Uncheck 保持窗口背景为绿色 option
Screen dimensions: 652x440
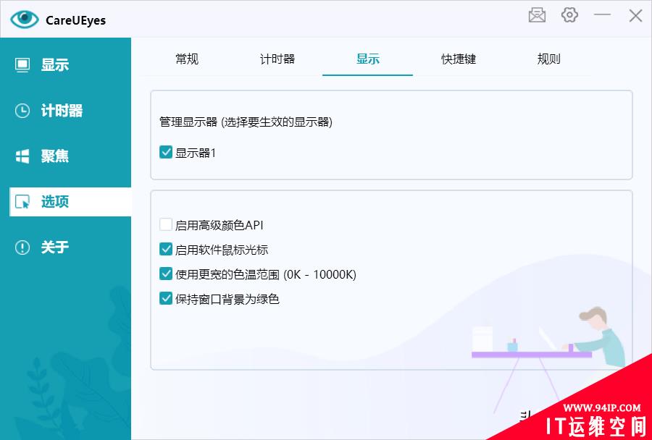(166, 298)
